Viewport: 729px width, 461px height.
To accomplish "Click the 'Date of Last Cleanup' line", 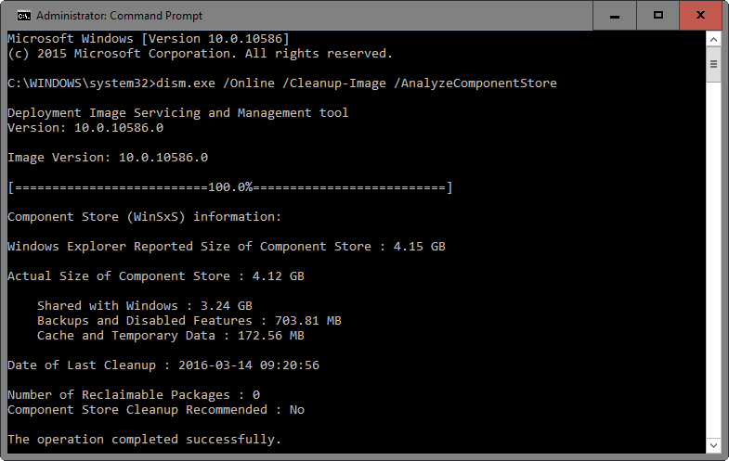I will pos(163,365).
